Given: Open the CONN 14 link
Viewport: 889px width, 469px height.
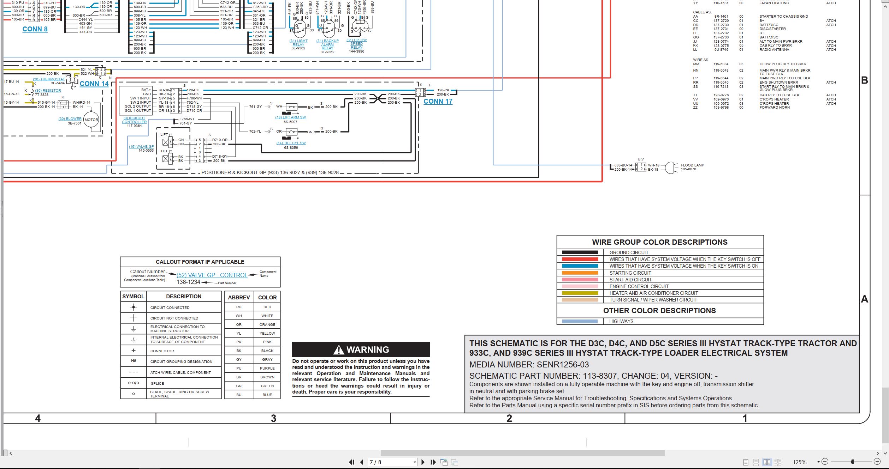Looking at the screenshot, I should click(x=94, y=84).
